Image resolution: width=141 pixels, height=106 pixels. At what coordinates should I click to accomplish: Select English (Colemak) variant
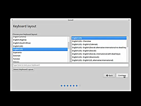pos(99,44)
